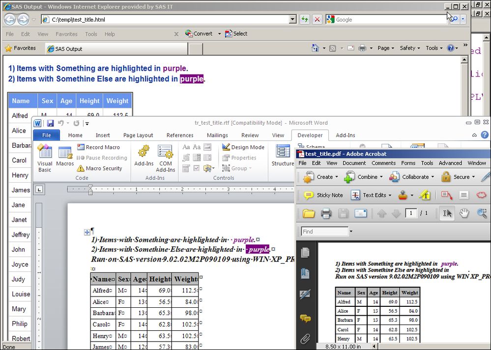This screenshot has height=350, width=491.
Task: Open Visual Basic editor in Word ribbon
Action: coord(45,157)
